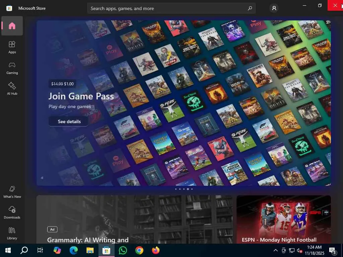Minimize the Microsoft Store window

coord(304,5)
